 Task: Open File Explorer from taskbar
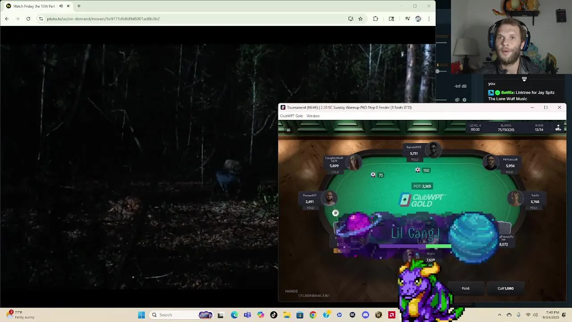click(x=286, y=315)
